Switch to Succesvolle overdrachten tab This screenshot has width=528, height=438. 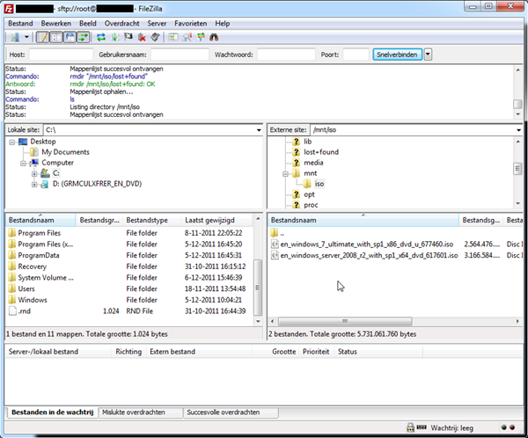click(231, 412)
